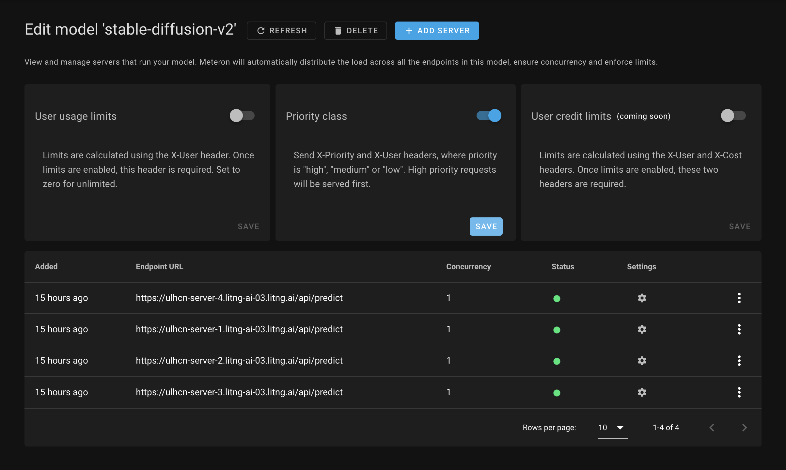
Task: Click the gear icon for server-2 row
Action: (642, 361)
